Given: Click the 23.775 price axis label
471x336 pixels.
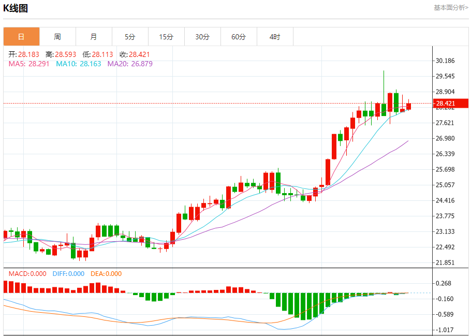Looking at the screenshot, I should tap(445, 216).
